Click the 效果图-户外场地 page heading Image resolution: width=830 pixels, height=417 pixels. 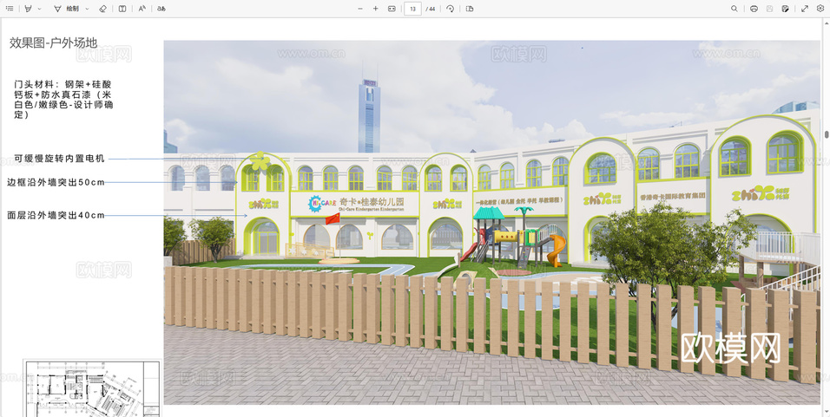point(53,43)
